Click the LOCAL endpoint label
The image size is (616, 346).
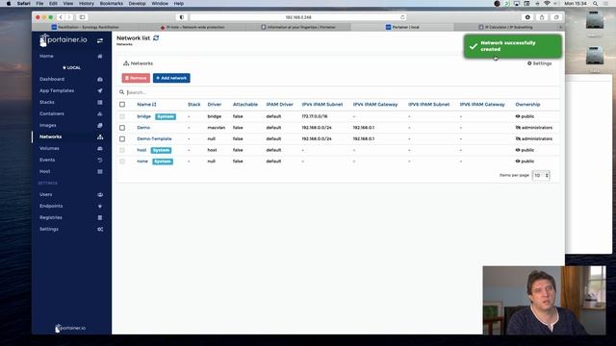(x=71, y=68)
